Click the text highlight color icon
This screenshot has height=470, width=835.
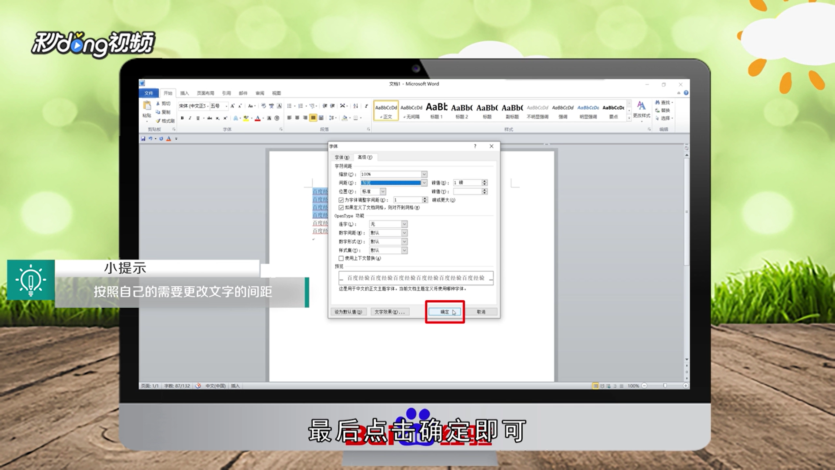[246, 118]
